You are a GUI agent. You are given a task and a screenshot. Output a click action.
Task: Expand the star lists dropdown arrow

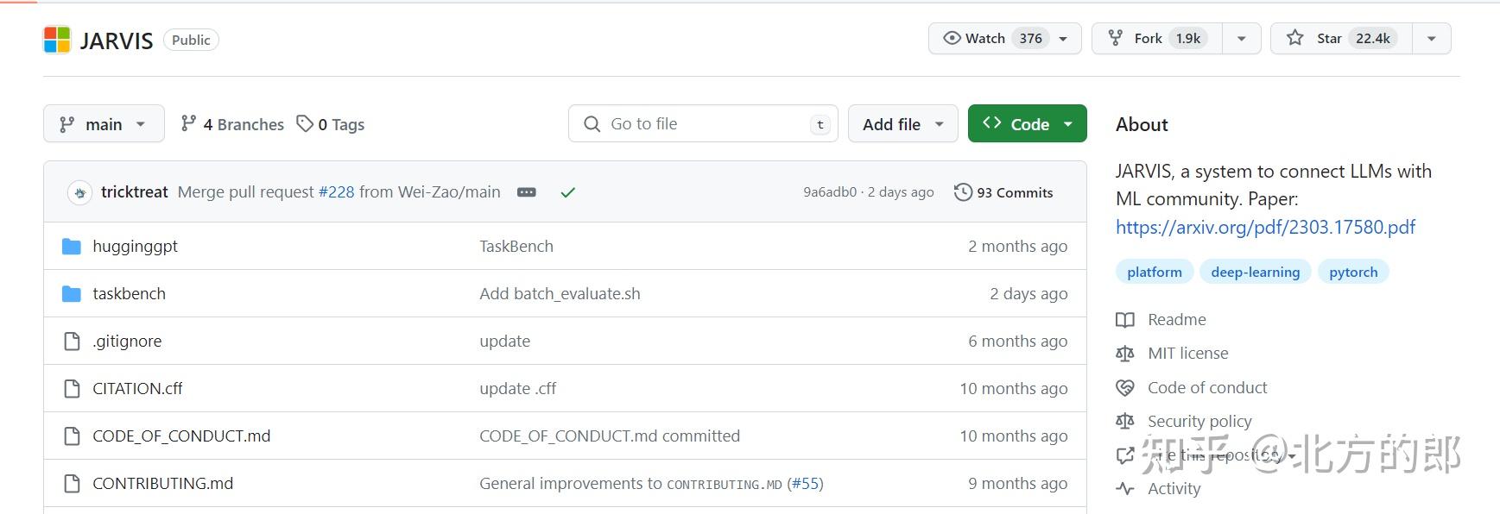[x=1431, y=38]
